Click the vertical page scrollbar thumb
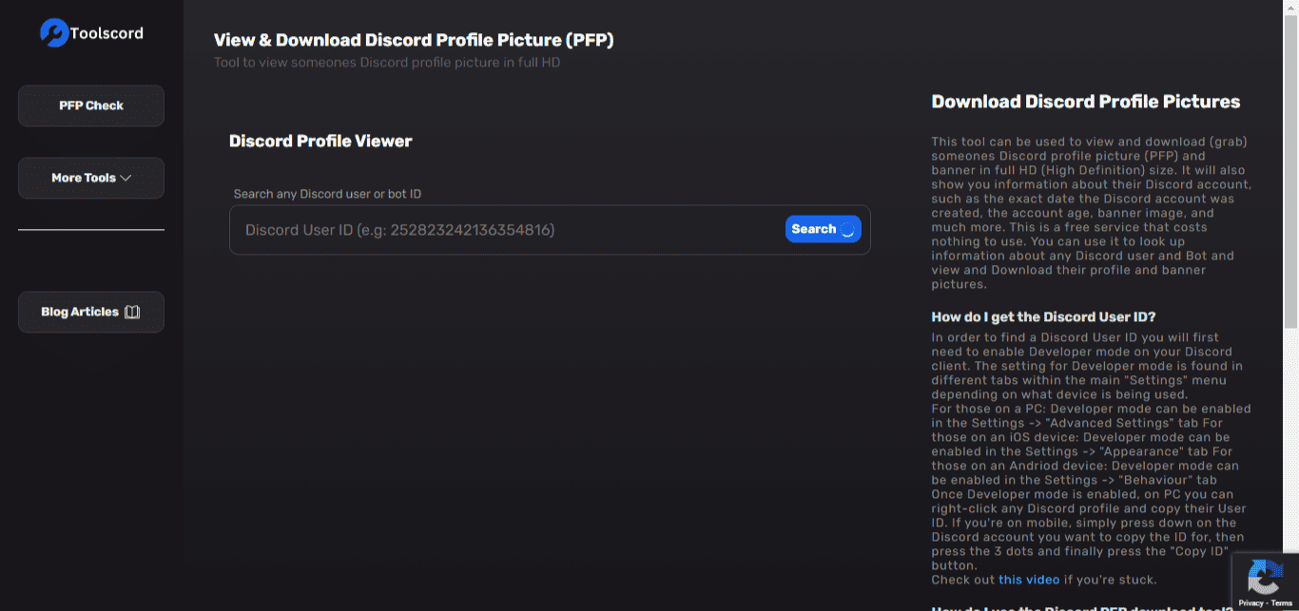The image size is (1299, 611). tap(1290, 171)
